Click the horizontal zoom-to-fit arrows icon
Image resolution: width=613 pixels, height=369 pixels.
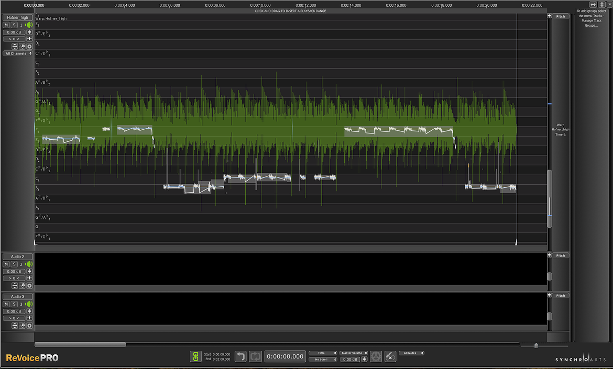pos(593,4)
